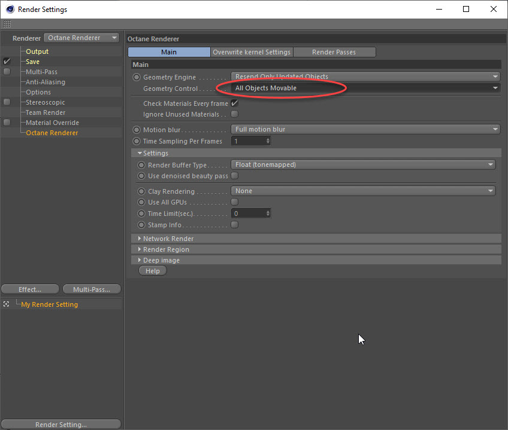The width and height of the screenshot is (508, 430).
Task: Select Options in settings list
Action: 38,92
